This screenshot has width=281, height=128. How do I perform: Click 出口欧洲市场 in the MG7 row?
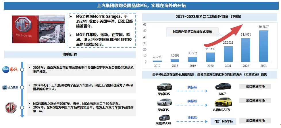pyautogui.click(x=255, y=87)
